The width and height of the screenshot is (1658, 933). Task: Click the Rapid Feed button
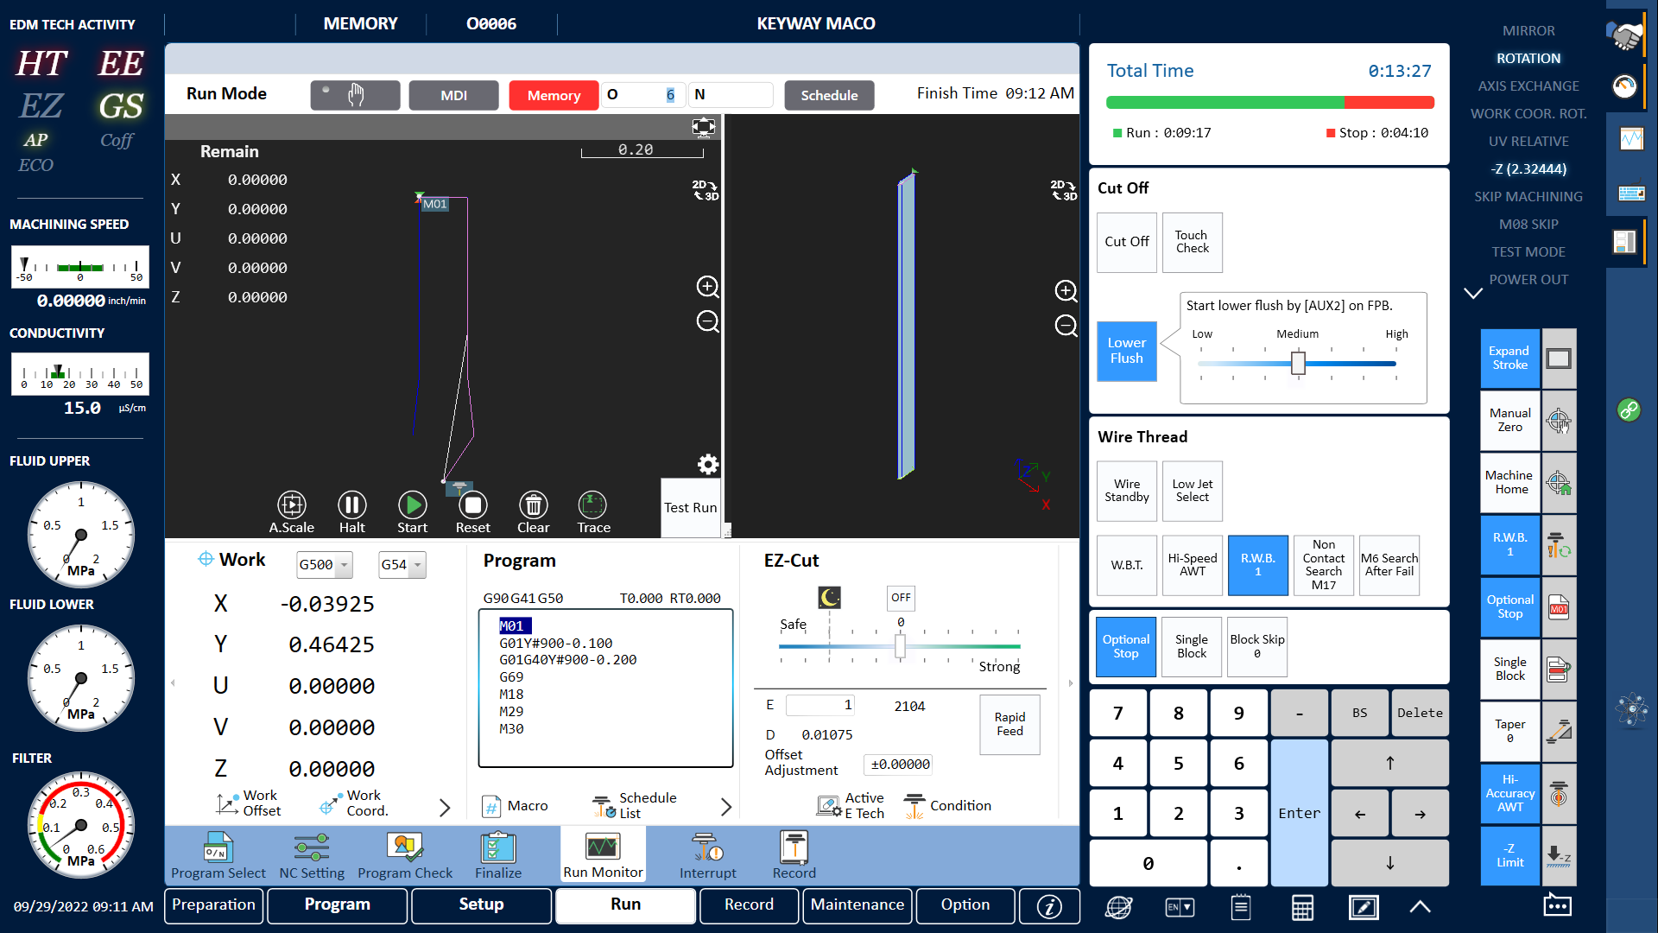tap(1009, 725)
